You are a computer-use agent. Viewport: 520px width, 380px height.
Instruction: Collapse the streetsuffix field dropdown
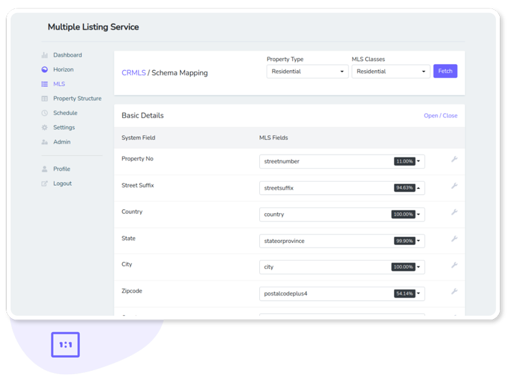click(x=419, y=188)
